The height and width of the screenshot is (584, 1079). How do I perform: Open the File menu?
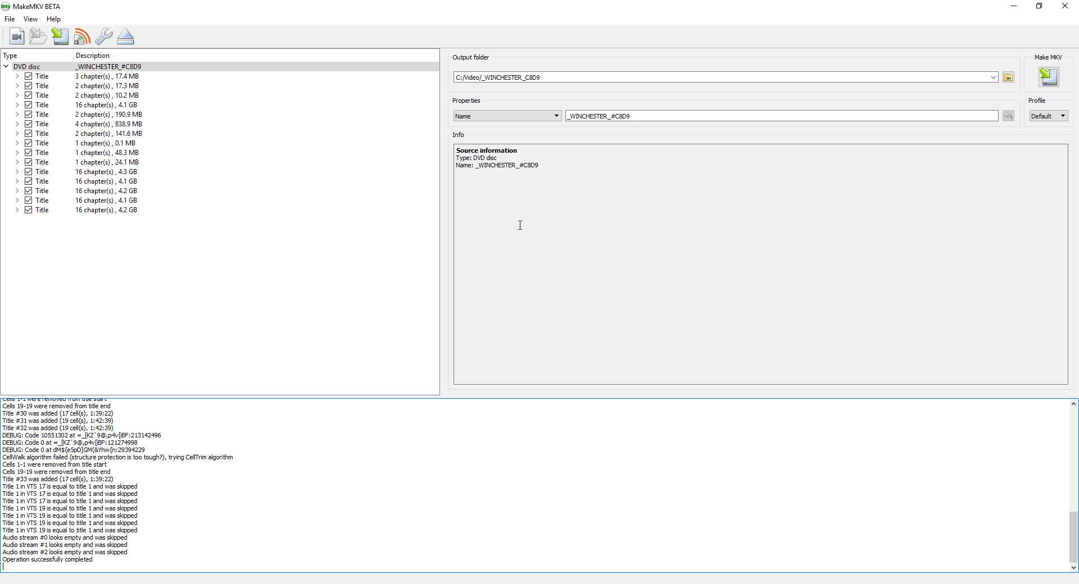[x=10, y=19]
